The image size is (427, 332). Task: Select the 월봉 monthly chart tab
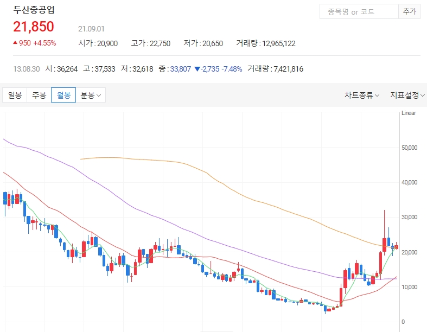pyautogui.click(x=63, y=95)
